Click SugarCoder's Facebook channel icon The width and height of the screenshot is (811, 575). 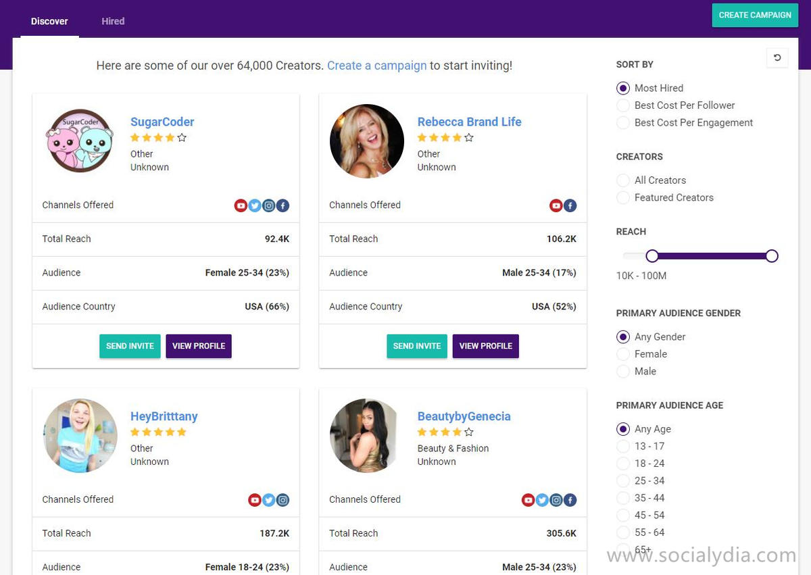tap(282, 205)
